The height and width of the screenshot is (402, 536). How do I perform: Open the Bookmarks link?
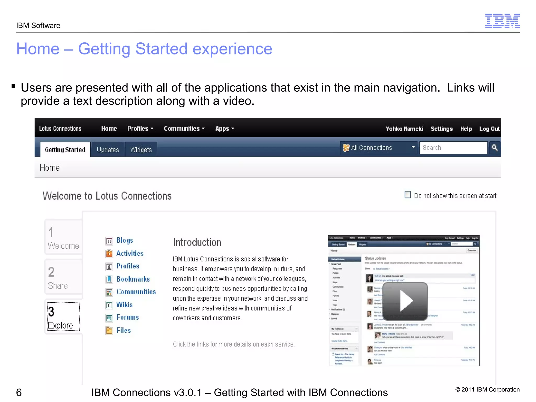point(133,279)
